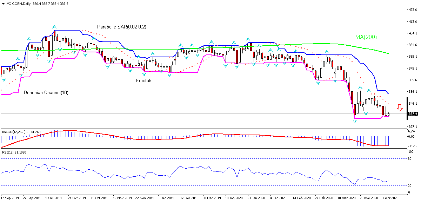Click the red down arrow signal icon
Viewport: 421px width, 202px height.
point(400,107)
